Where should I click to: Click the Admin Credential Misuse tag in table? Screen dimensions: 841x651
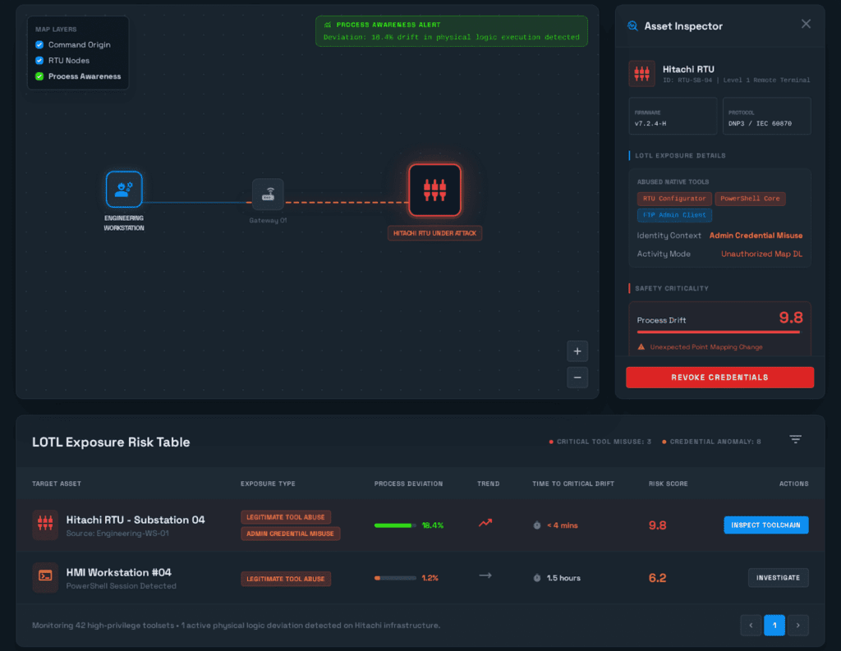[290, 534]
